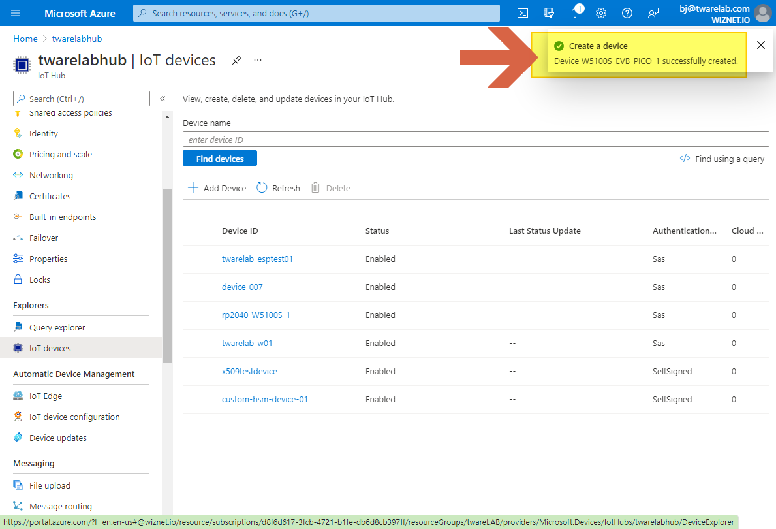Click the Microsoft Azure logo text
This screenshot has height=529, width=776.
[x=80, y=13]
